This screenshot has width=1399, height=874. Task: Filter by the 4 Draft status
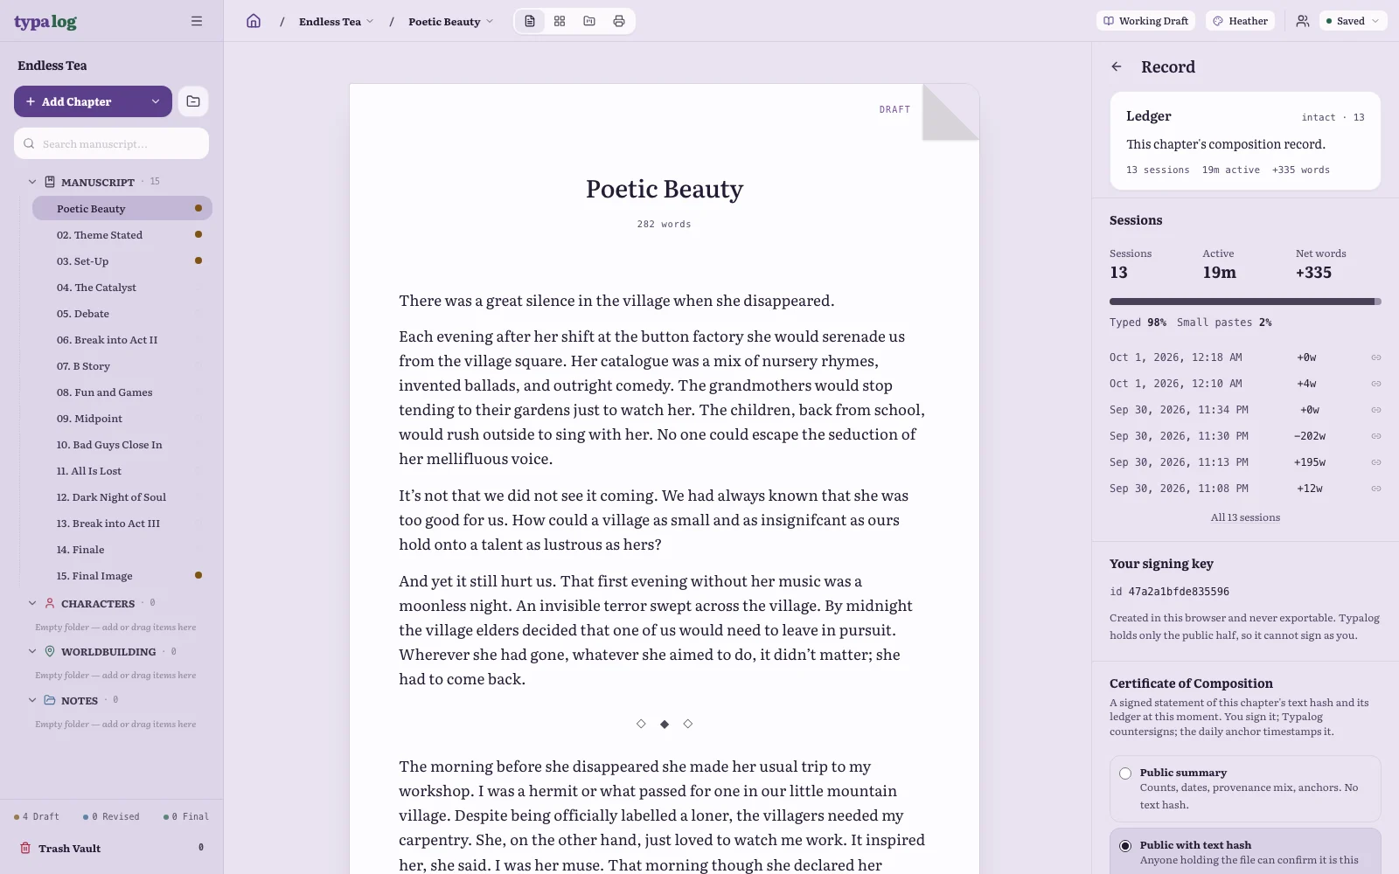[x=37, y=816]
